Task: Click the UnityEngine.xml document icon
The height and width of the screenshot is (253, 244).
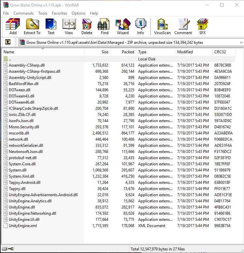Action: 6,225
